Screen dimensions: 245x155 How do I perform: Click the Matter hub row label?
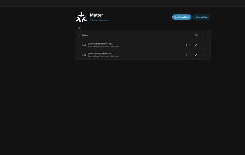coord(85,35)
